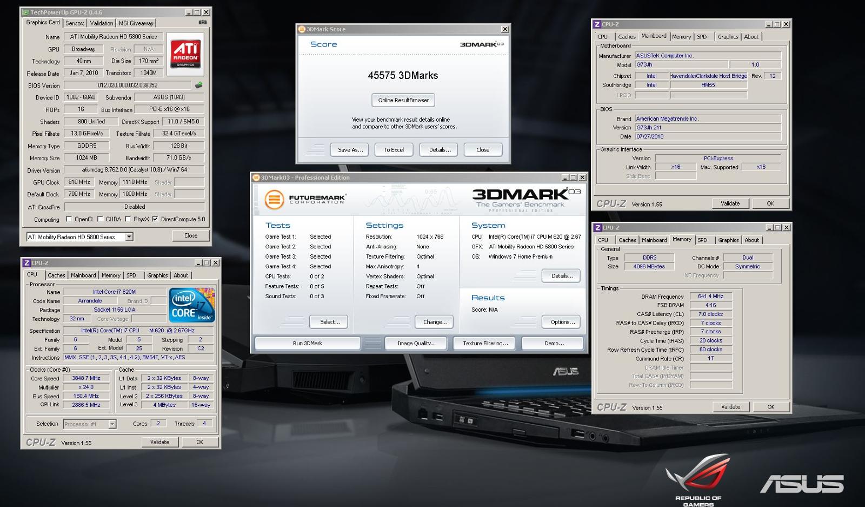Click Close button in GPU-Z
The height and width of the screenshot is (507, 865).
(x=191, y=235)
